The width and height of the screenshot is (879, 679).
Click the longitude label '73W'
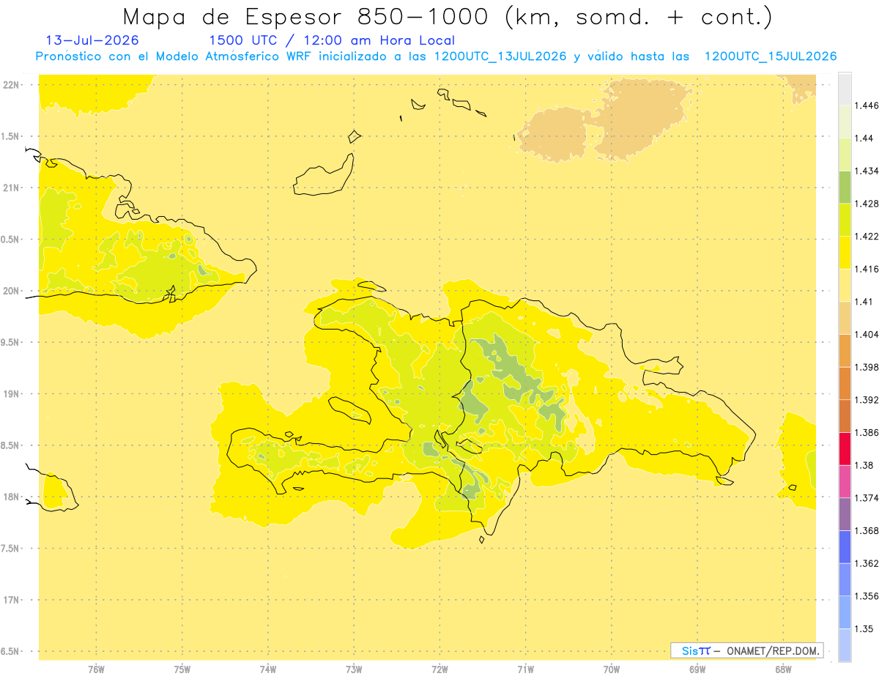[354, 669]
